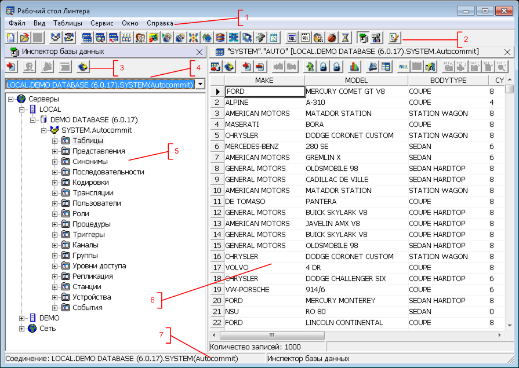Close the Инспектор базы данных panel
519x368 pixels.
199,52
